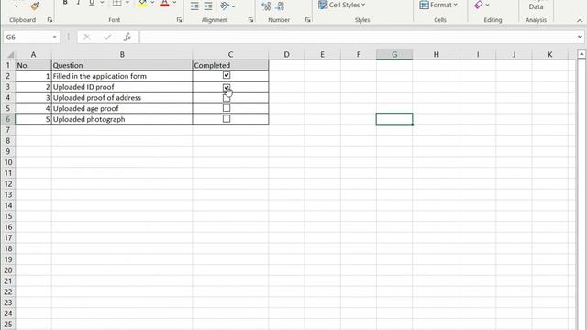The width and height of the screenshot is (587, 330).
Task: Select row 24 header
Action: (x=8, y=313)
